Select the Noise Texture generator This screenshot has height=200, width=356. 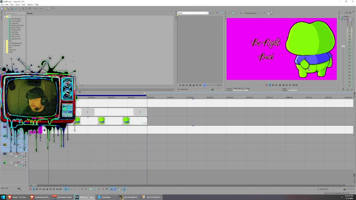click(16, 28)
